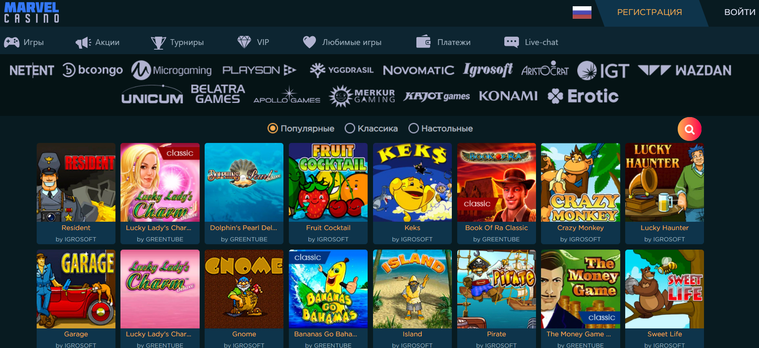Filter by Aristocrat provider logo
The width and height of the screenshot is (759, 348).
(x=545, y=69)
